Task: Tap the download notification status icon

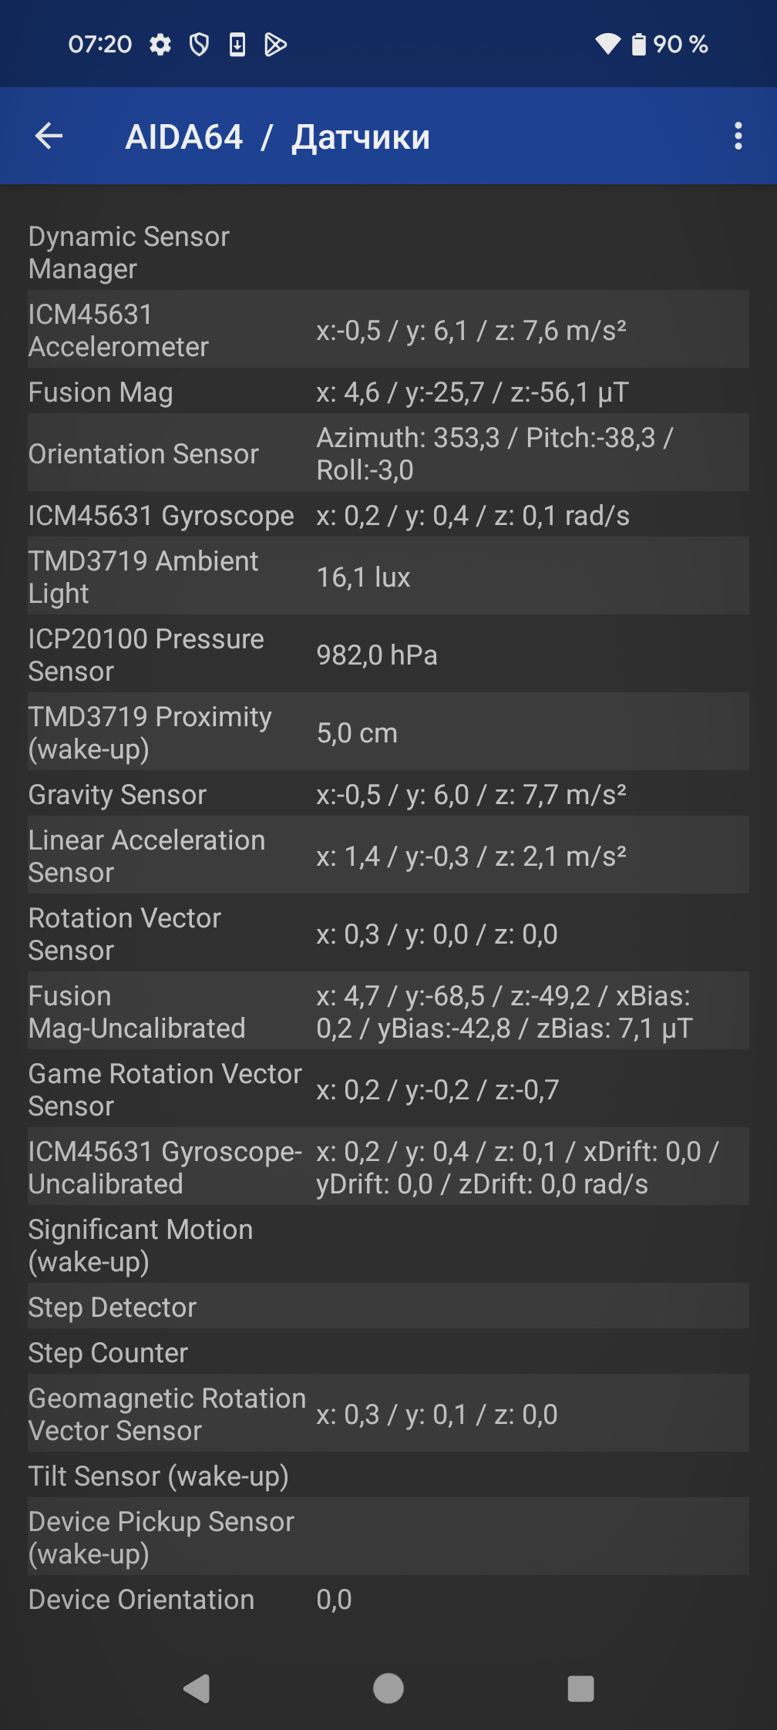Action: click(x=237, y=45)
